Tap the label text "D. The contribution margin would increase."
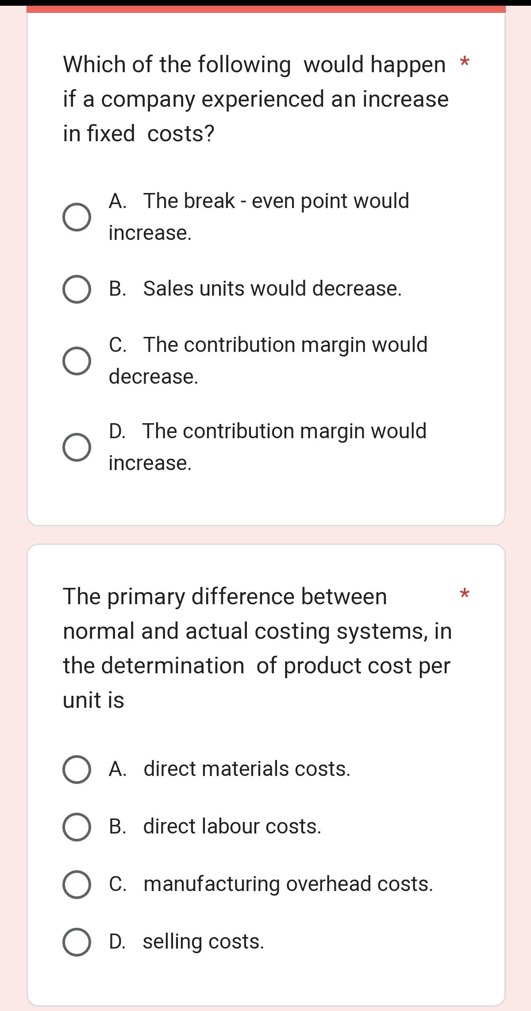 pyautogui.click(x=267, y=447)
